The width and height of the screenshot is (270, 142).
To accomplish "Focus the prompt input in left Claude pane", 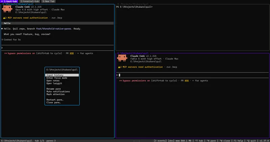I will [x=57, y=48].
